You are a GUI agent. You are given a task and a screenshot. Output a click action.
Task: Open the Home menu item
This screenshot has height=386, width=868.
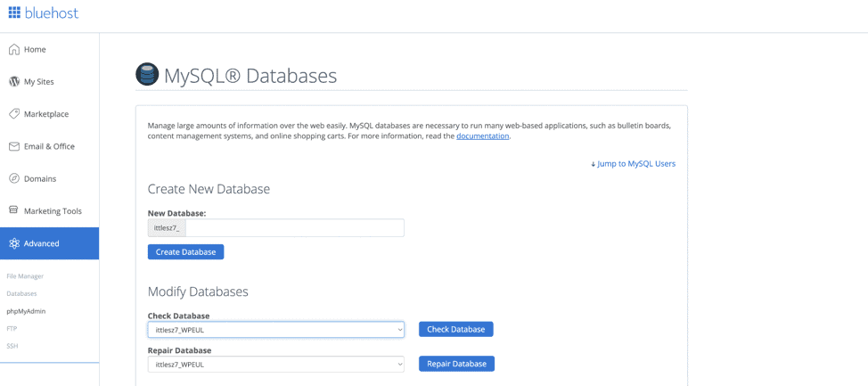(49, 49)
